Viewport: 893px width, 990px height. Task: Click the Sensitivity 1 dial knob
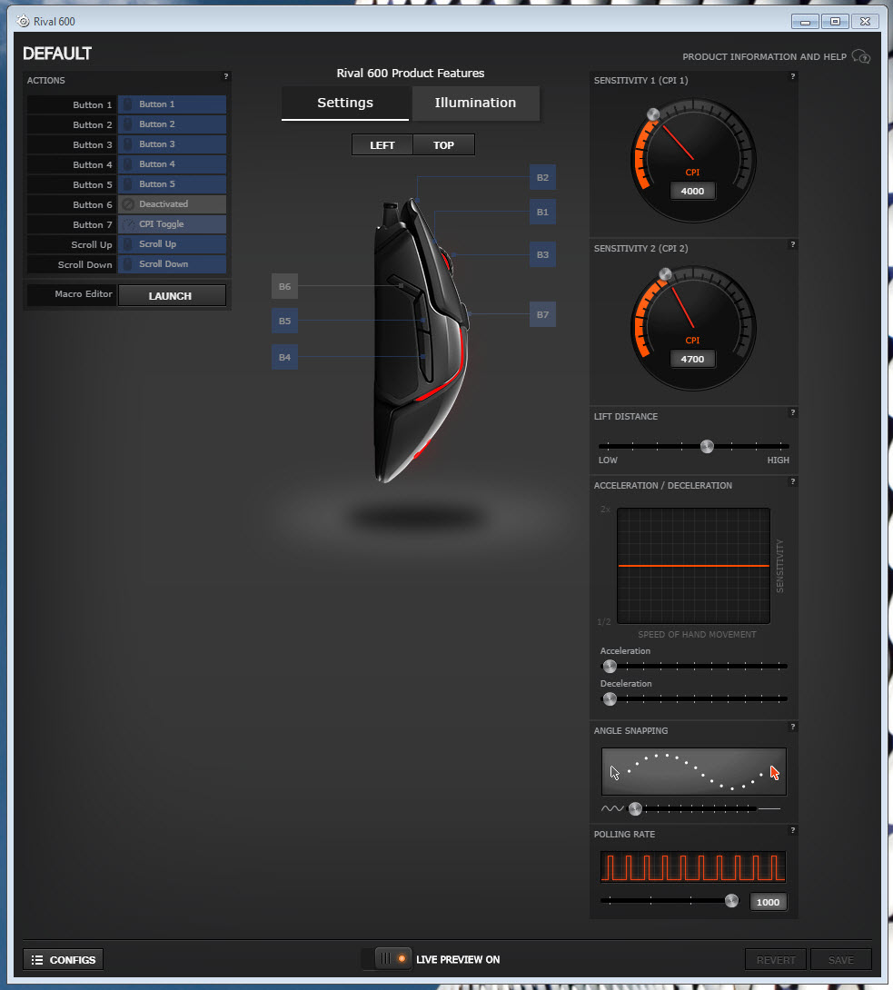pyautogui.click(x=653, y=114)
